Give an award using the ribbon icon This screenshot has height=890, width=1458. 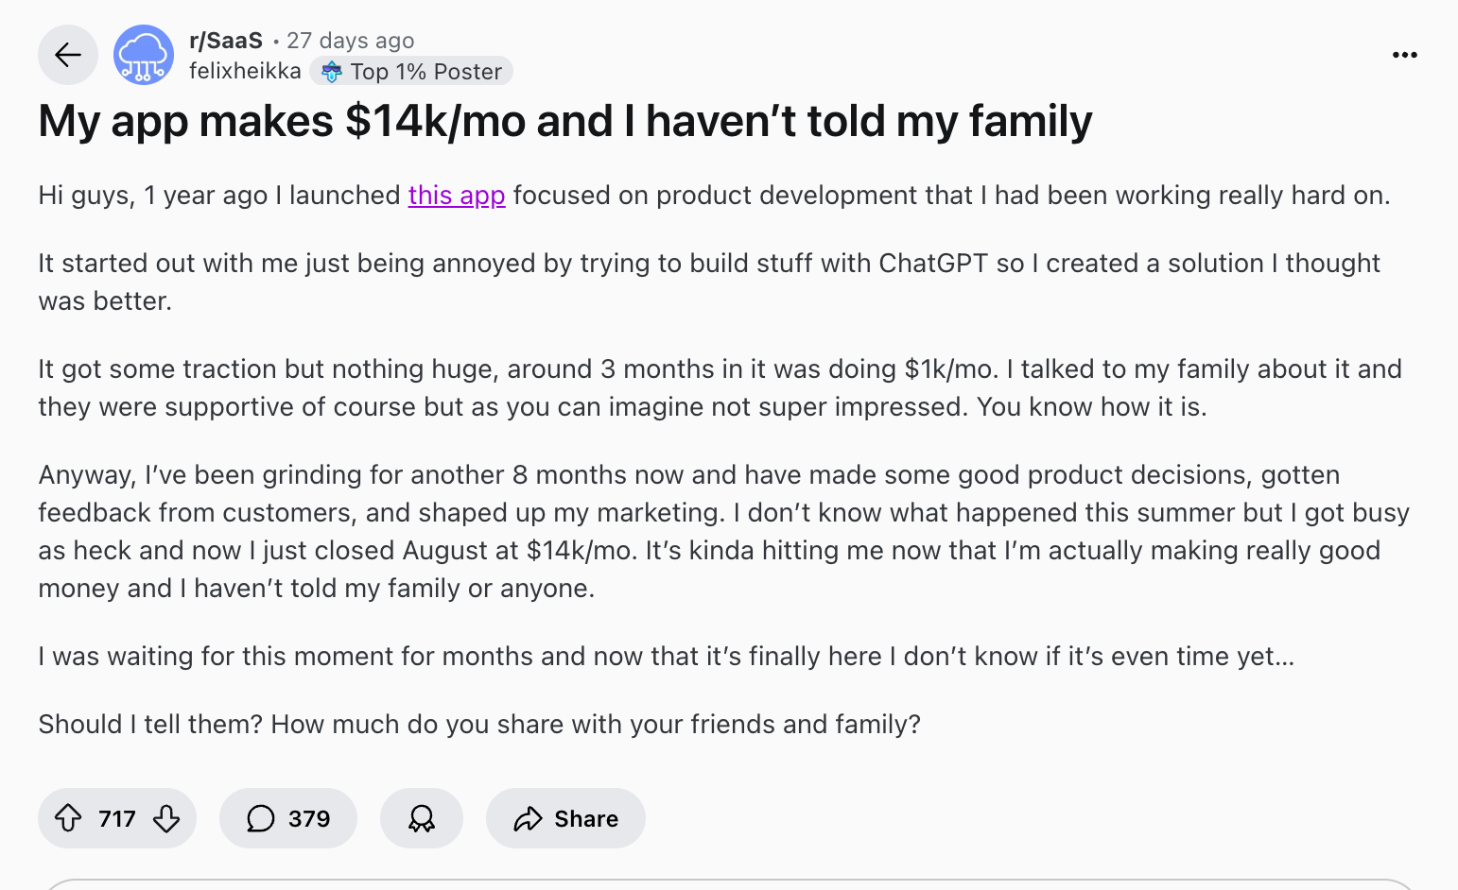tap(422, 818)
